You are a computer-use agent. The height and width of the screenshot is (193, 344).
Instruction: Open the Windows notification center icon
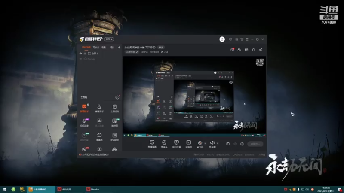[340, 190]
